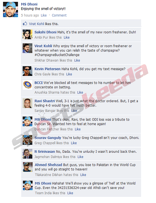The image size is (156, 203).
Task: Like Virat Kohli's champagne comment
Action: (x=77, y=60)
